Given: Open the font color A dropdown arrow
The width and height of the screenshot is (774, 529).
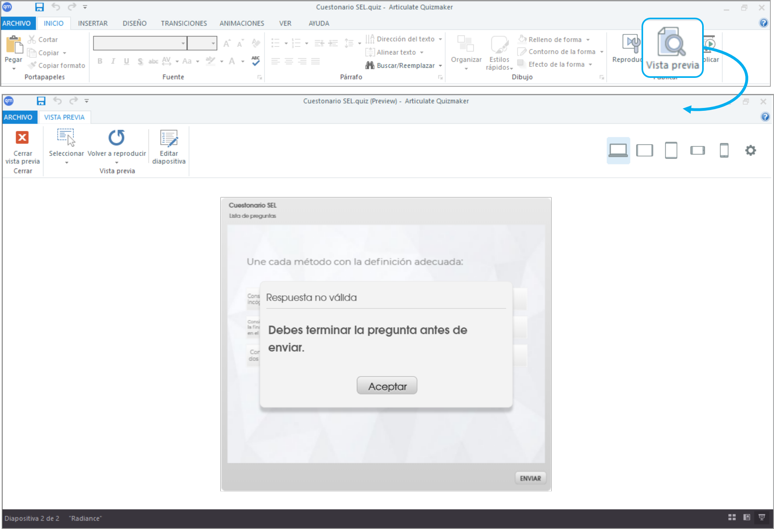Looking at the screenshot, I should [x=243, y=61].
